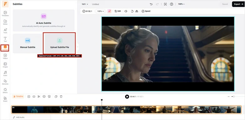This screenshot has height=120, width=245.
Task: Open the Elements sidebar panel
Action: click(x=5, y=82)
